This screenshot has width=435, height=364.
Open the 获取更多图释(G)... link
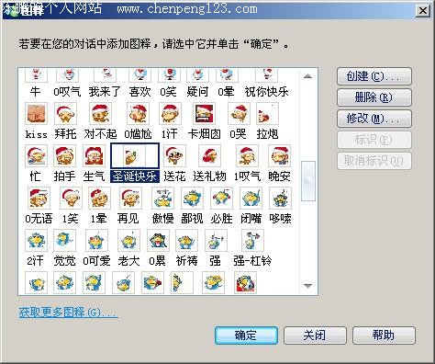tap(68, 313)
